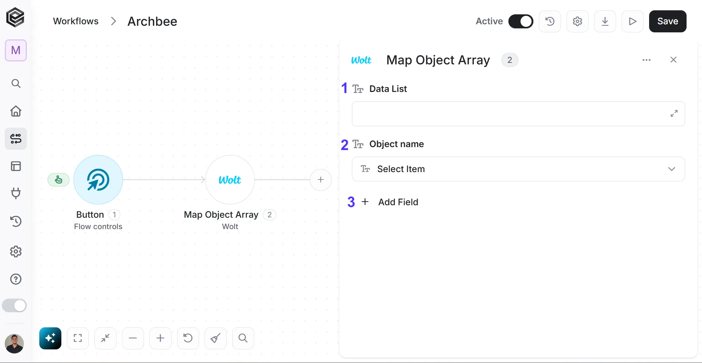Open the three-dot menu in node panel
Screen dimensions: 702x363
(647, 60)
